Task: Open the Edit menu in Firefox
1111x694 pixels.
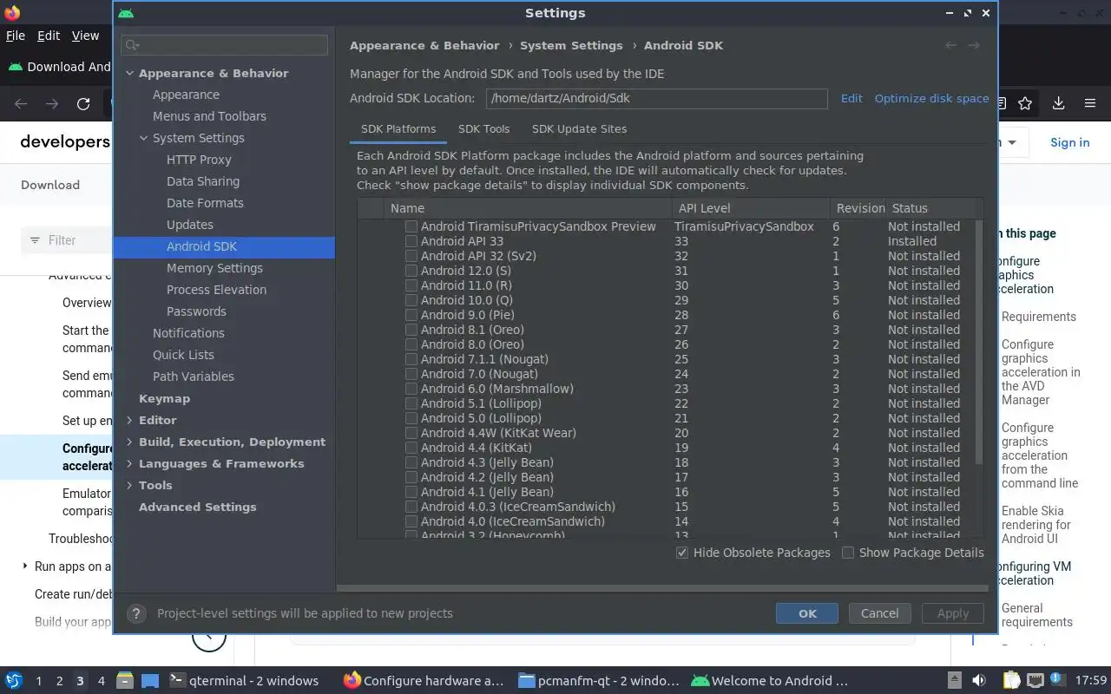Action: (49, 36)
